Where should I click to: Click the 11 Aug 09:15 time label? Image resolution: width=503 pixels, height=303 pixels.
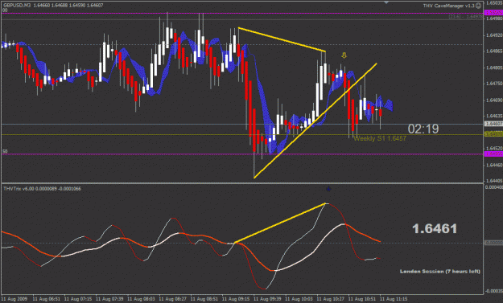236,299
